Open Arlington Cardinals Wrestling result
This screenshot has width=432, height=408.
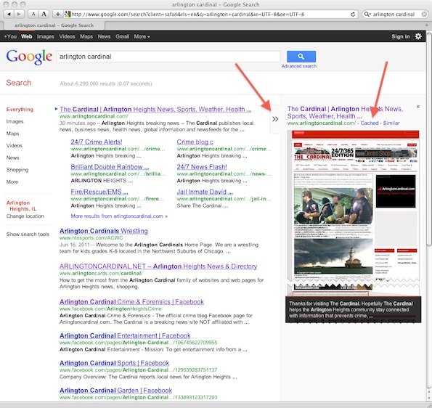click(104, 231)
